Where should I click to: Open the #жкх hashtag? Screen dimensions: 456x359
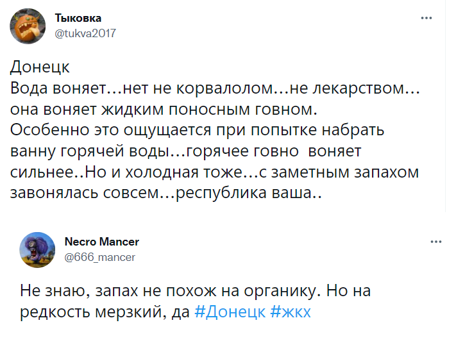tap(291, 312)
